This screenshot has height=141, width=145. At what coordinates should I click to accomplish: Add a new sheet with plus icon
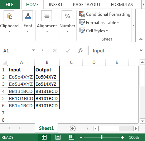(73, 128)
